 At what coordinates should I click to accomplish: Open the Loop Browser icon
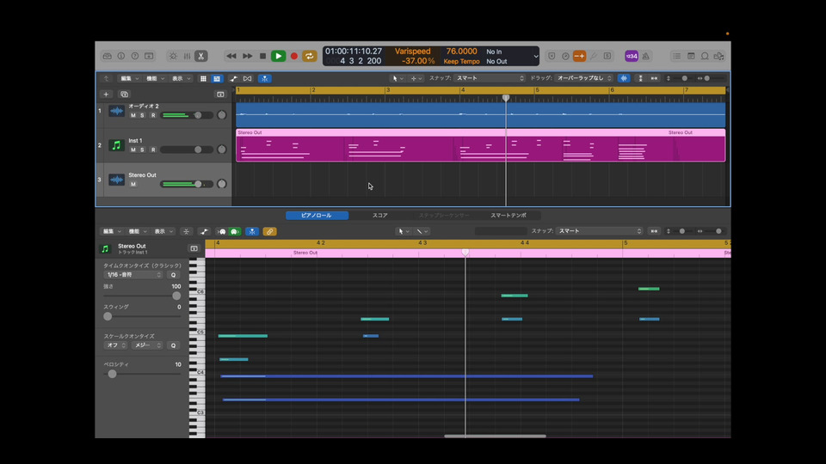pos(705,56)
